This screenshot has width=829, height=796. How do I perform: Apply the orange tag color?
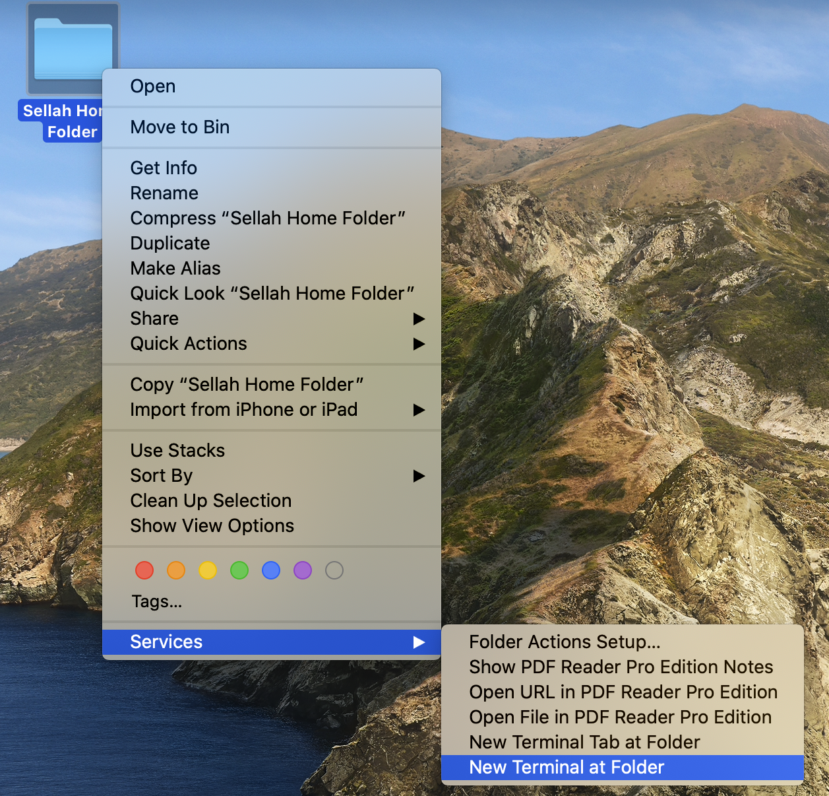coord(176,570)
